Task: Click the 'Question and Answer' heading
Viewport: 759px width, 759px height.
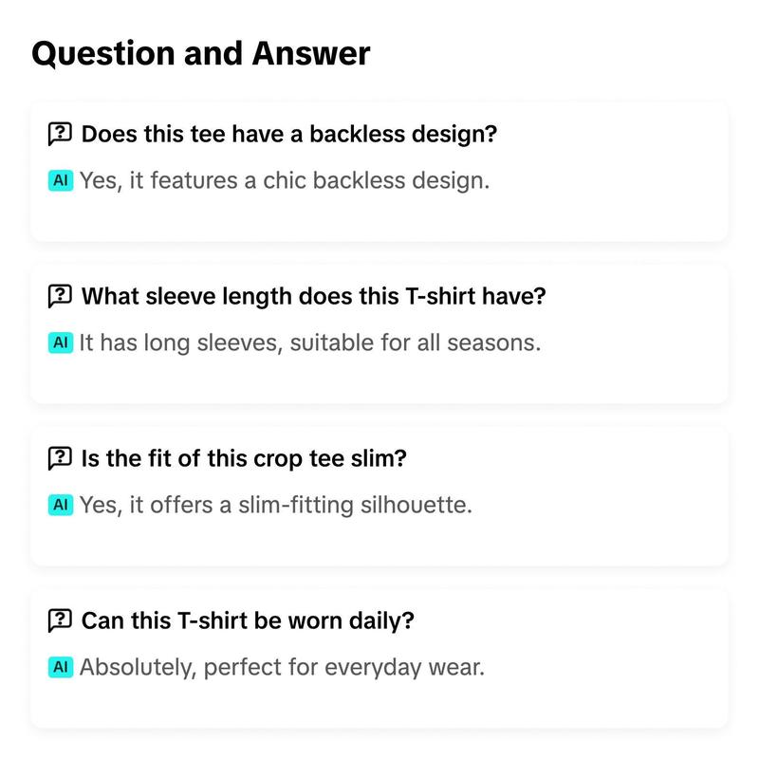Action: [201, 53]
